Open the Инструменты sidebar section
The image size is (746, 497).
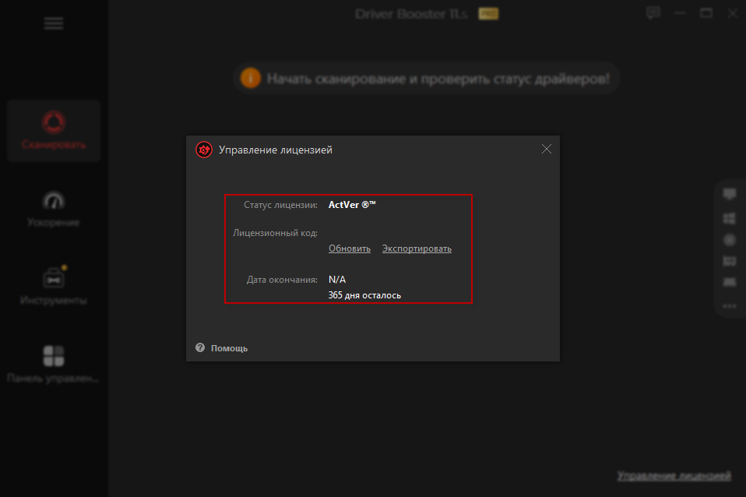pos(53,286)
